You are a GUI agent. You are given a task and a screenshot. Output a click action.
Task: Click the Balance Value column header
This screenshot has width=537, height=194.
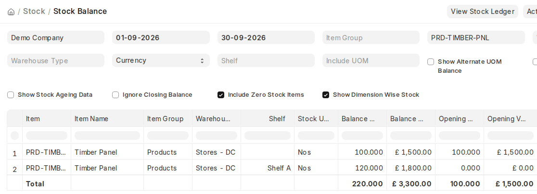pyautogui.click(x=411, y=119)
